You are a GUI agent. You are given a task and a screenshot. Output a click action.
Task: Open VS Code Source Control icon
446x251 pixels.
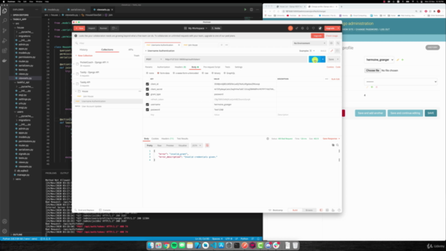point(5,31)
